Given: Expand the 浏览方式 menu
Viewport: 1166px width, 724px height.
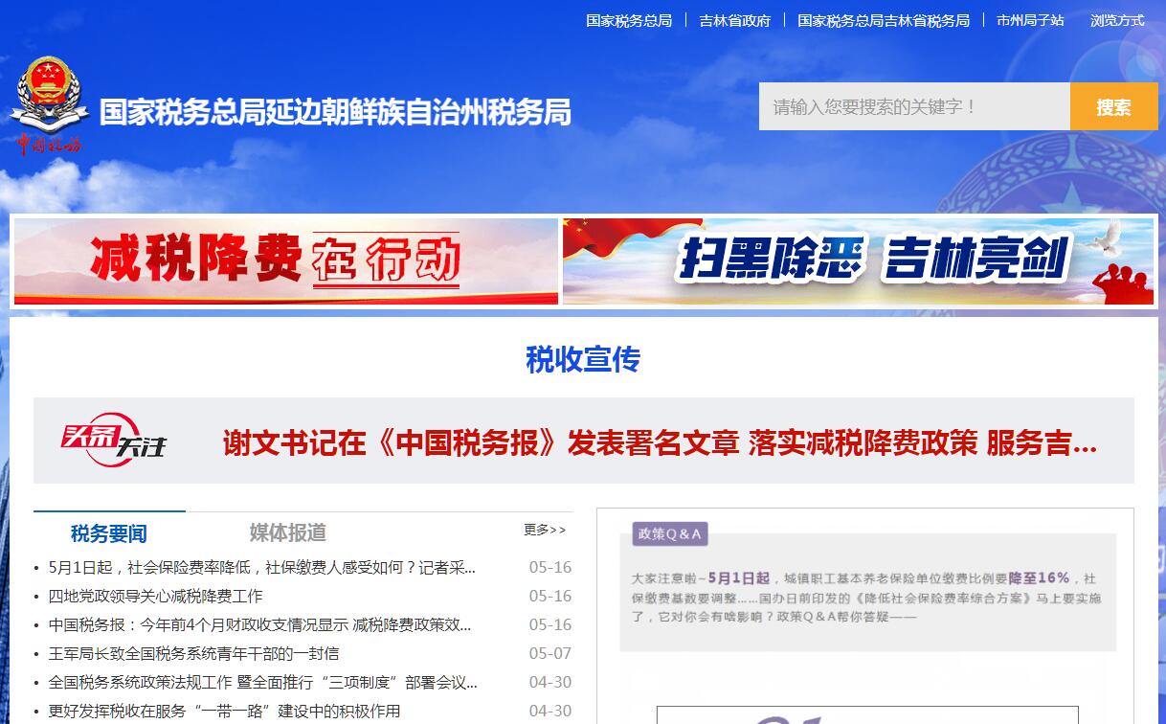Looking at the screenshot, I should [1116, 20].
